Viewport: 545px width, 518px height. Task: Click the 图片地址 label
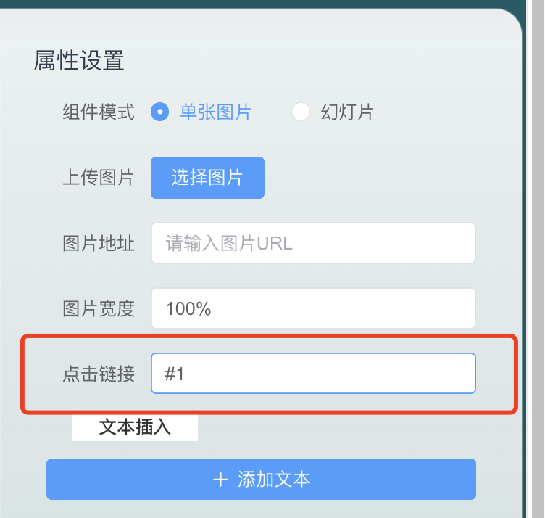[99, 243]
